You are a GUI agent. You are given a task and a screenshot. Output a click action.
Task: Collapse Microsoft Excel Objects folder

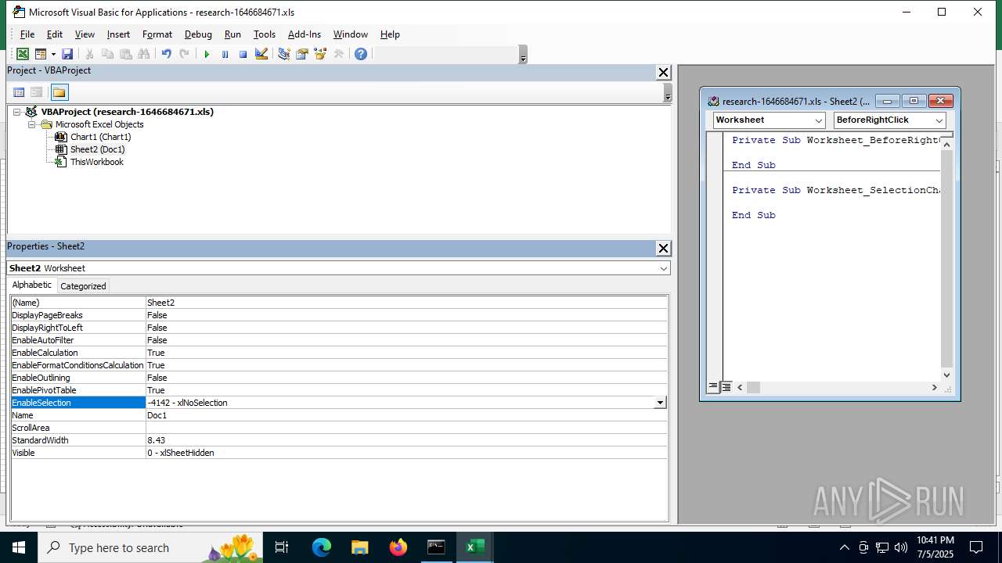click(x=32, y=124)
